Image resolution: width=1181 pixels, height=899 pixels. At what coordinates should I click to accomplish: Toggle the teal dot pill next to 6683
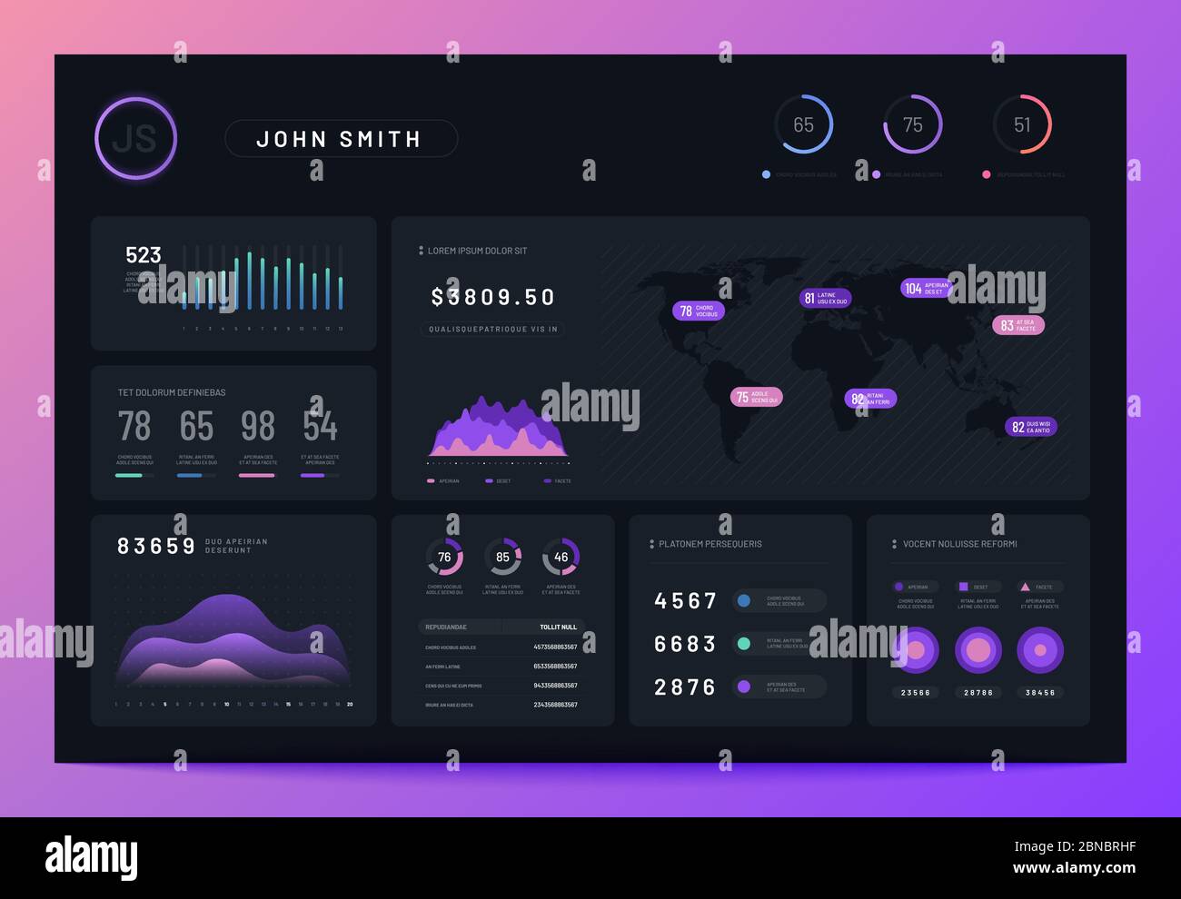779,644
